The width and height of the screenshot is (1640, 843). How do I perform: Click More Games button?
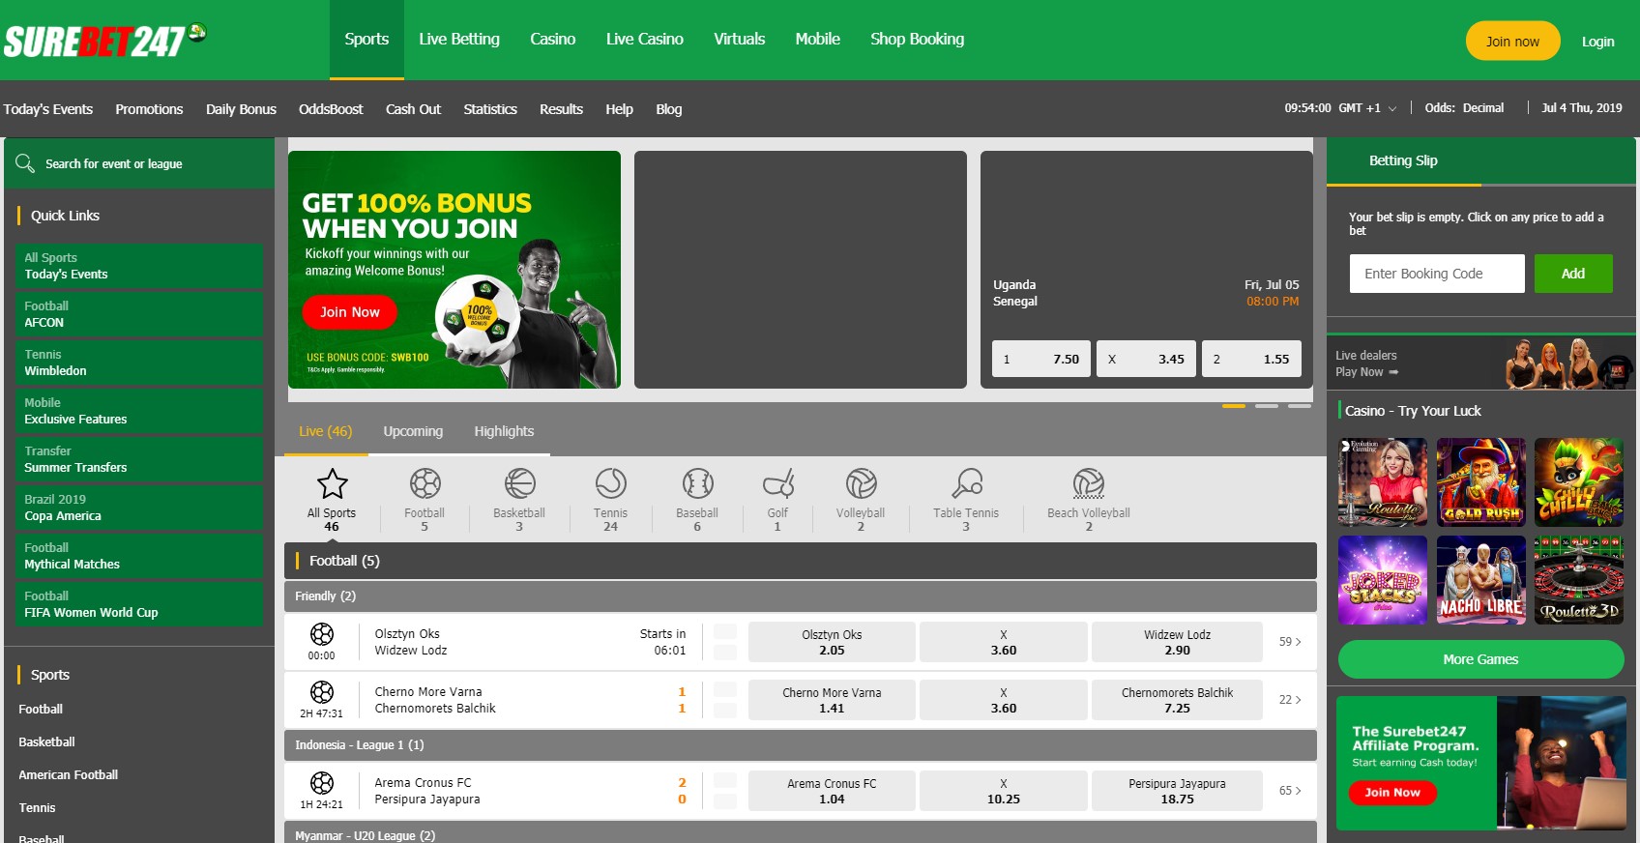click(1480, 659)
